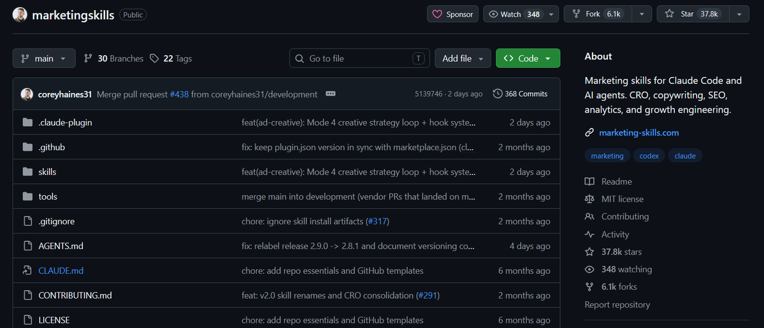Viewport: 764px width, 328px height.
Task: Open the Add file dropdown
Action: [463, 59]
